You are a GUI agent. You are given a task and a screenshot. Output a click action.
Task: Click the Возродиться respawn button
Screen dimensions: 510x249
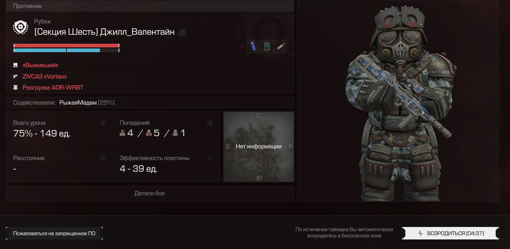pyautogui.click(x=451, y=233)
